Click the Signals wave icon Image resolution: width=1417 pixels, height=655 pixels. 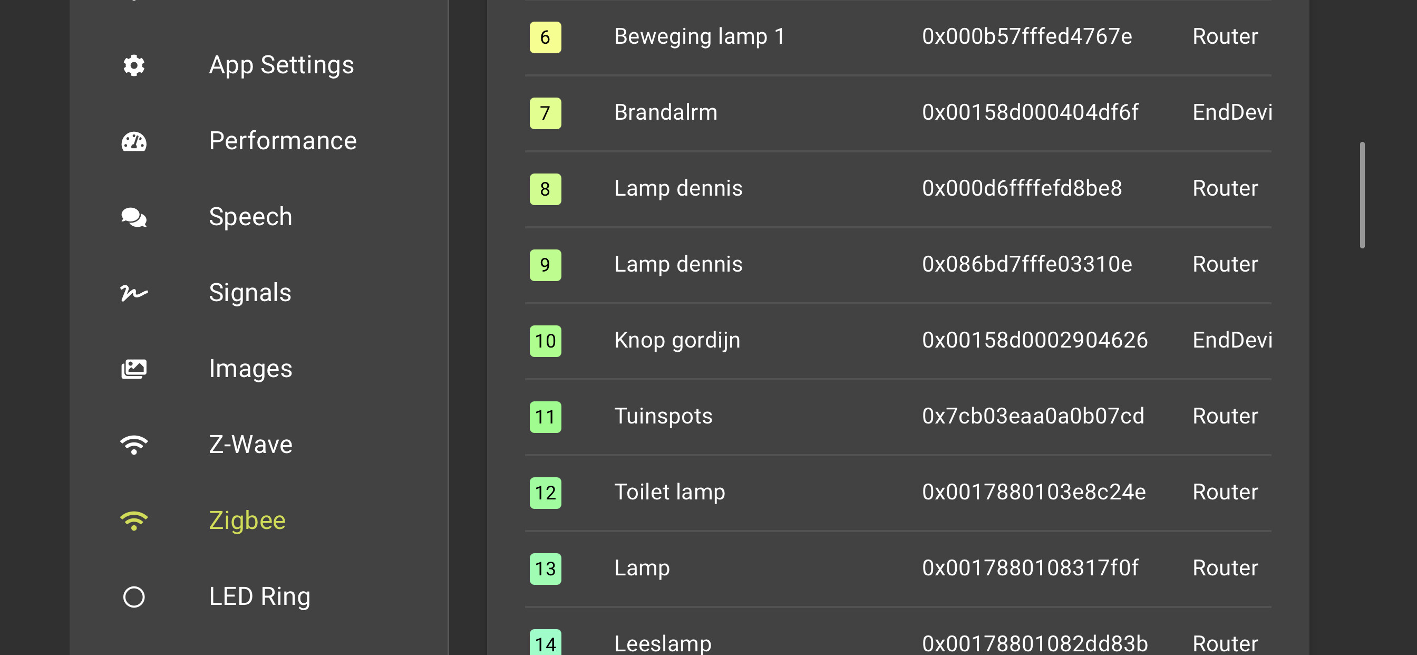coord(134,293)
